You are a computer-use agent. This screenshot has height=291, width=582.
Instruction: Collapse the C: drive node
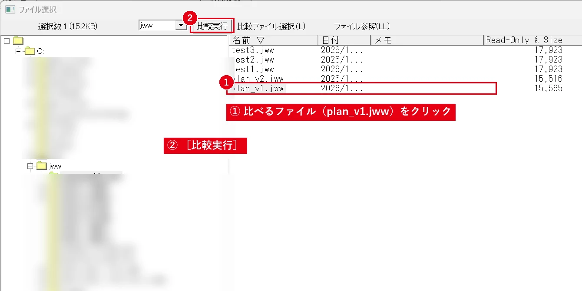coord(18,51)
